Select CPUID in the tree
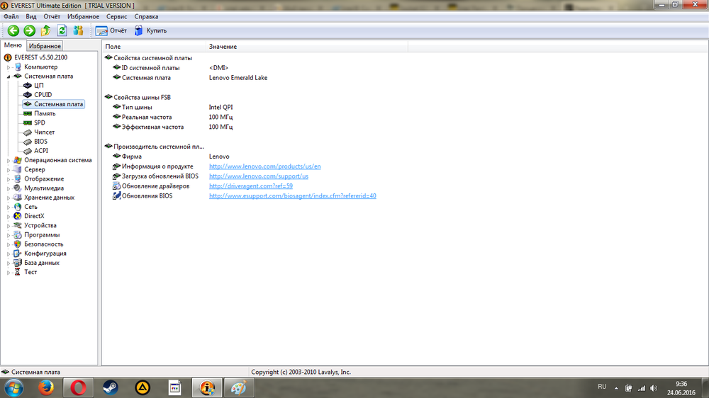Screen dimensions: 709x398 click(x=43, y=95)
